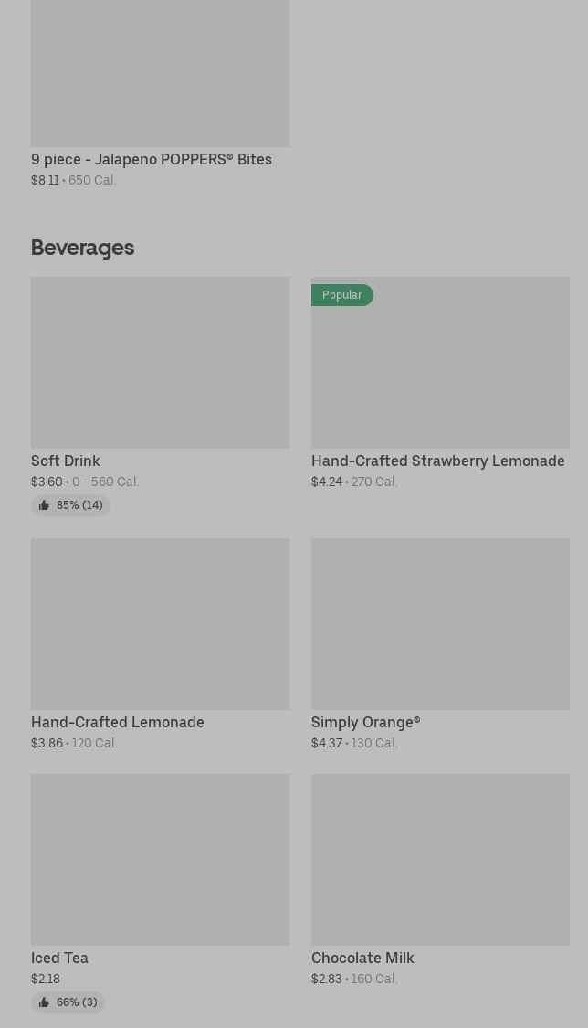This screenshot has width=588, height=1028.
Task: Click the thumbs-up icon under Iced Tea
Action: coord(44,1002)
